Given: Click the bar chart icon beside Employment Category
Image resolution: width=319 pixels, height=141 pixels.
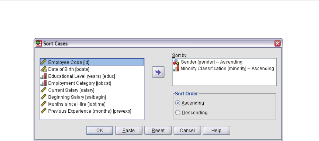Looking at the screenshot, I should [x=44, y=83].
